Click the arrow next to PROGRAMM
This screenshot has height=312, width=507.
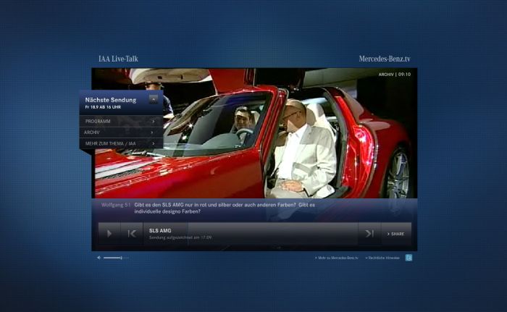pos(152,122)
